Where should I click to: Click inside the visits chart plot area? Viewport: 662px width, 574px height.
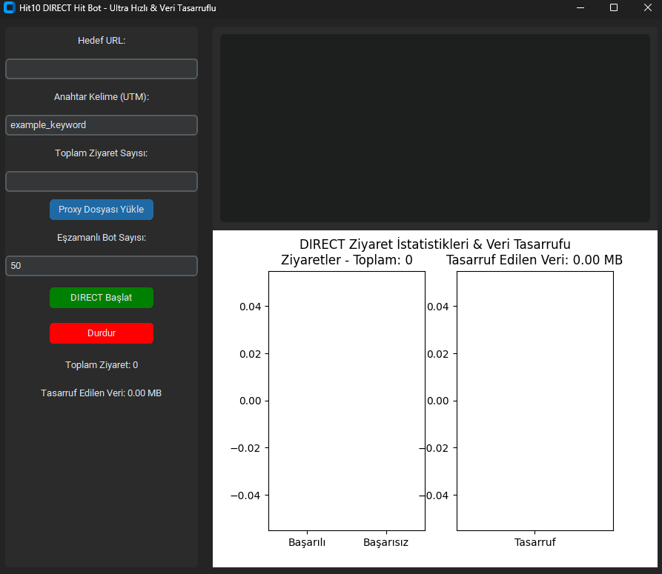pos(347,401)
